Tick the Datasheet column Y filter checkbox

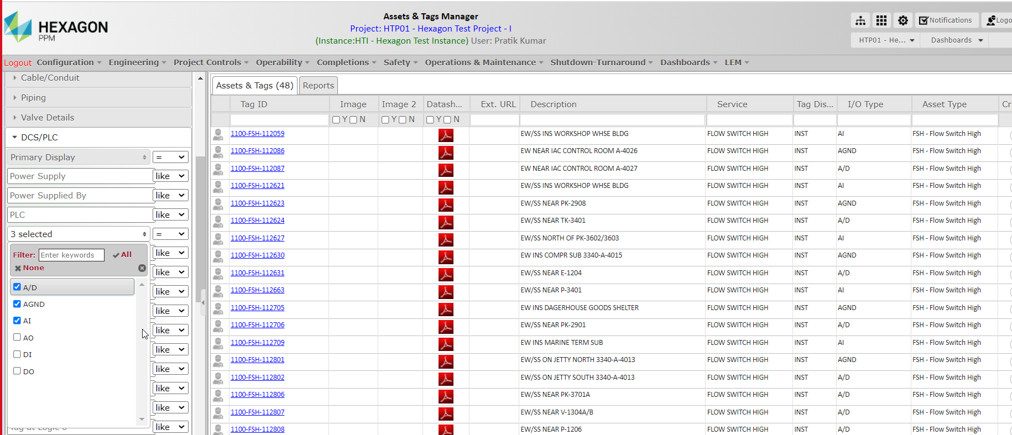tap(430, 120)
